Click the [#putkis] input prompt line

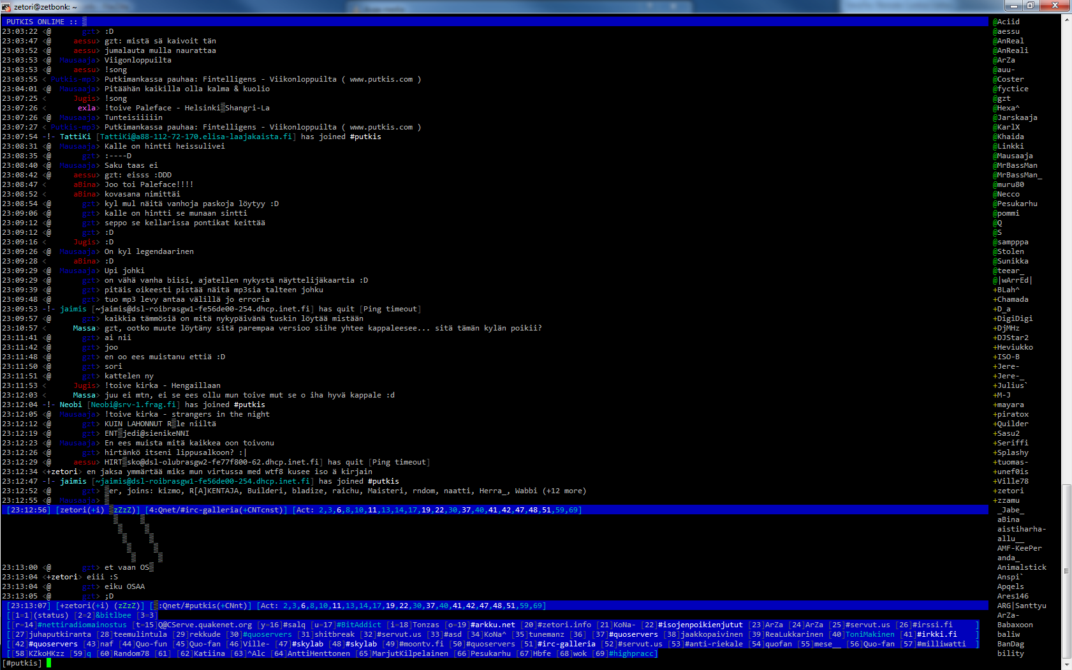(22, 663)
